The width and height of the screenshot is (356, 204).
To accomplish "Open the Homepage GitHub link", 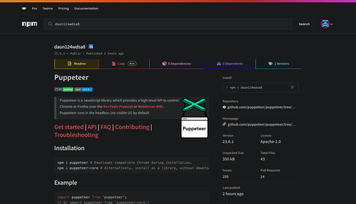I will coord(262,125).
